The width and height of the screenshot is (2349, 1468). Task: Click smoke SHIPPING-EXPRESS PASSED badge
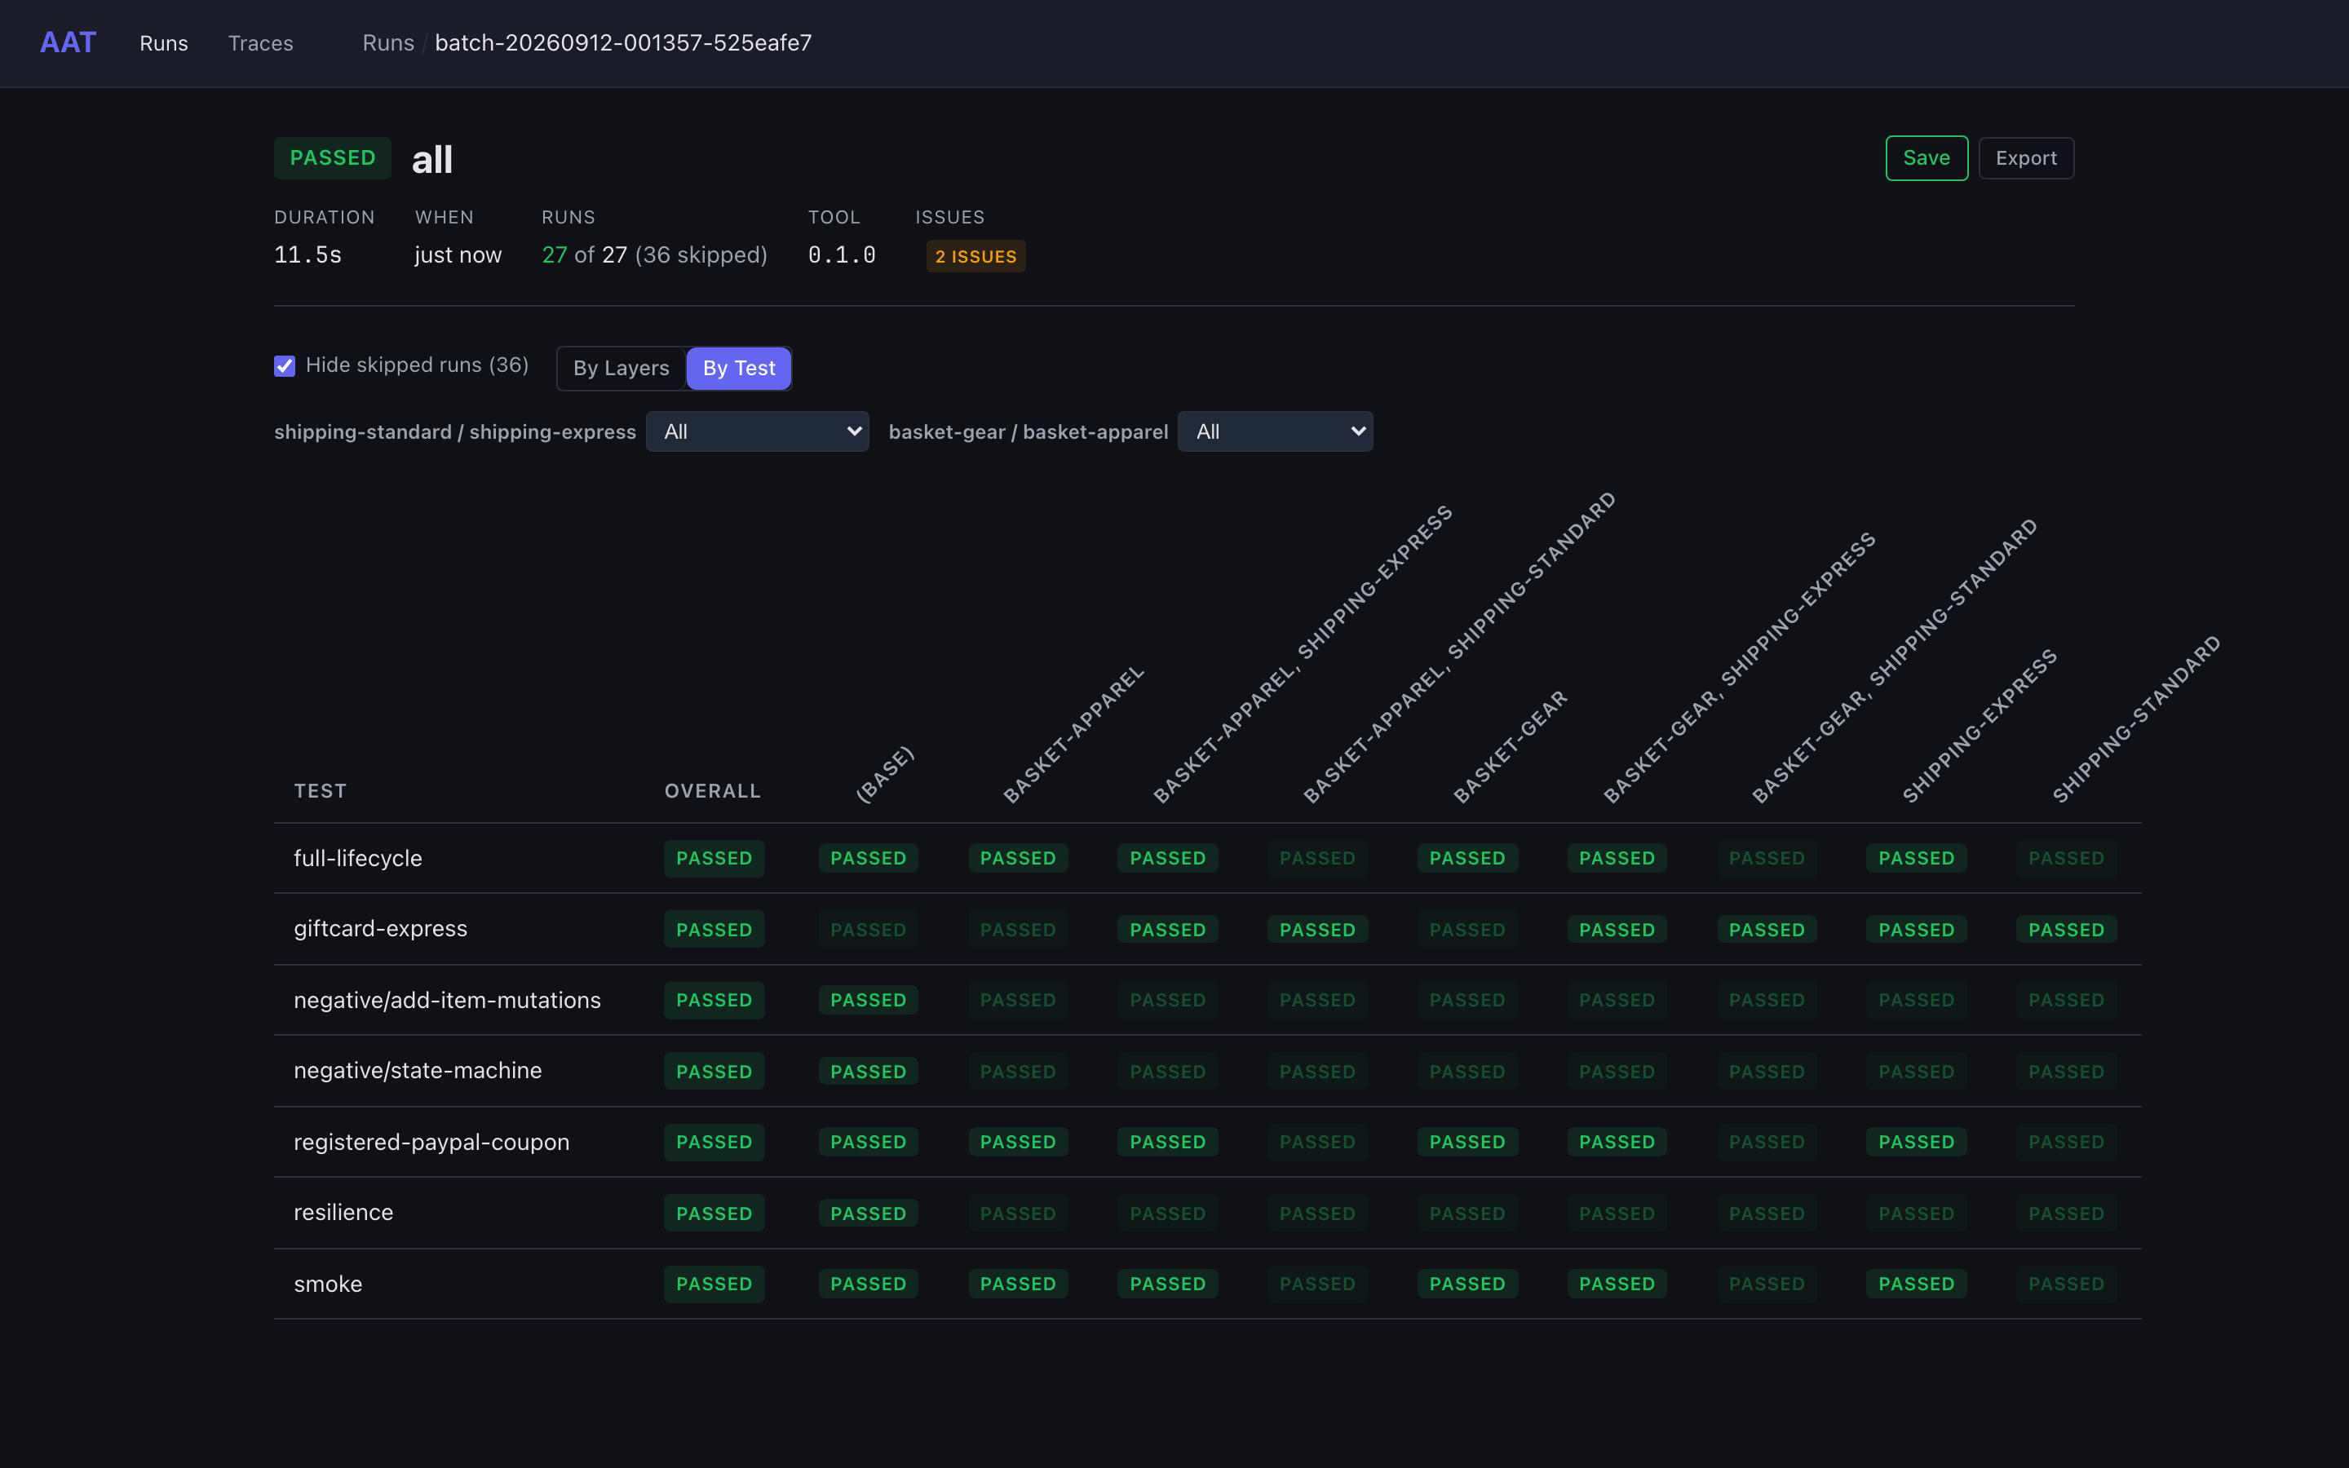point(1916,1284)
